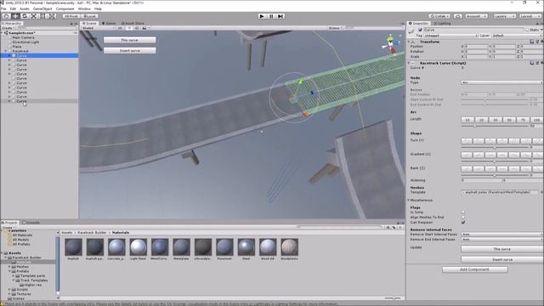Open the Account dropdown
The image size is (544, 306).
[x=476, y=16]
